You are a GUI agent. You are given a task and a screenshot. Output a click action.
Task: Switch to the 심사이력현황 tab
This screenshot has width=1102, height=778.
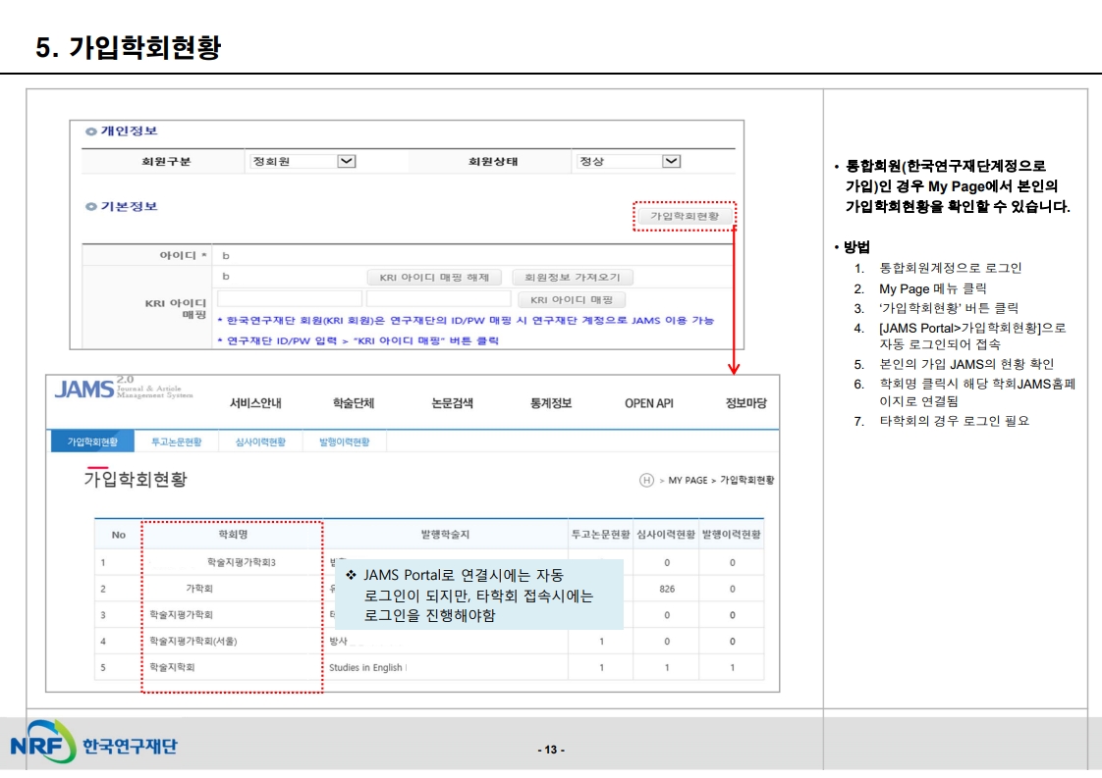click(260, 441)
